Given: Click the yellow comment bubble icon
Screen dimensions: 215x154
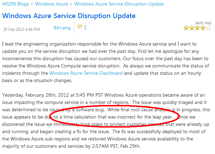Looking at the screenshot, I should 80,26.
